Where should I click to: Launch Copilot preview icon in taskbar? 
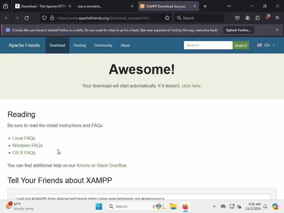[x=275, y=206]
